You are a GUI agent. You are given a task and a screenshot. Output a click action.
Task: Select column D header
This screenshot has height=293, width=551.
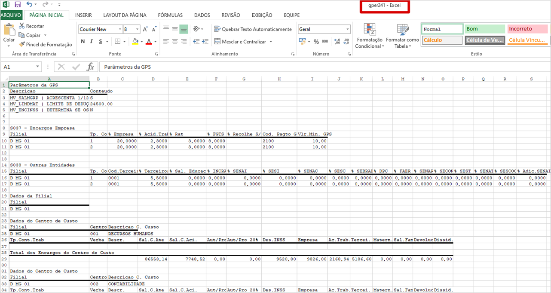pyautogui.click(x=153, y=79)
